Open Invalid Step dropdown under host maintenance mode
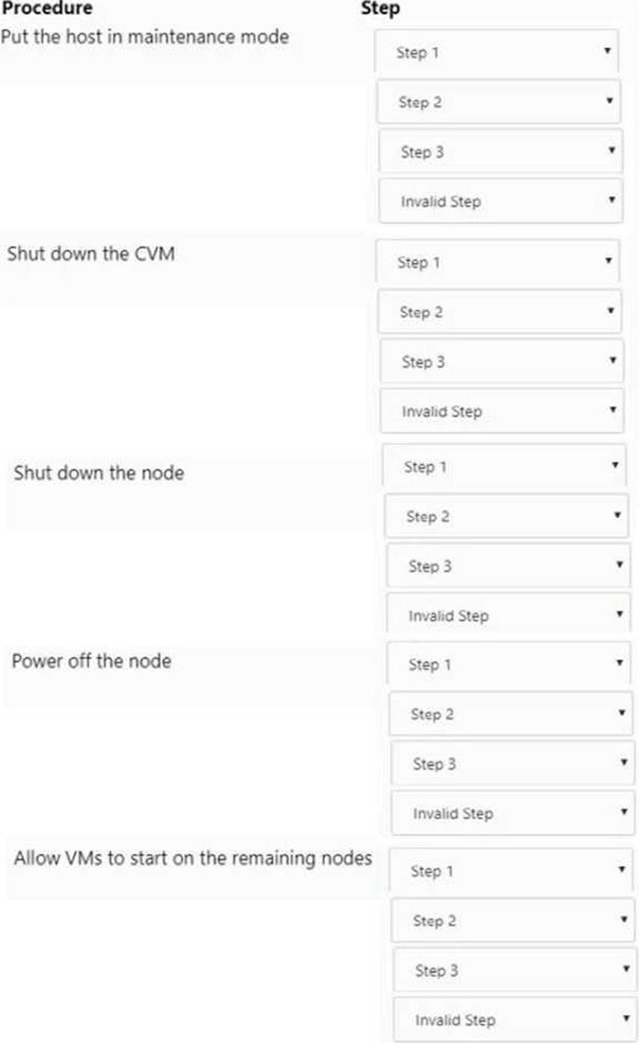Image resolution: width=639 pixels, height=1043 pixels. coord(501,201)
